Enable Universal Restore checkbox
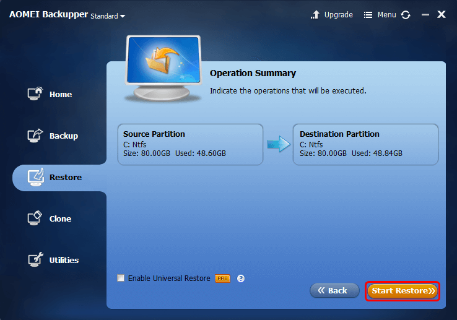Viewport: 457px width, 320px height. 121,278
